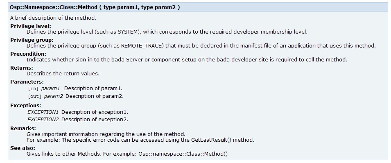Select the brief description of the method text
391x163 pixels.
click(53, 18)
